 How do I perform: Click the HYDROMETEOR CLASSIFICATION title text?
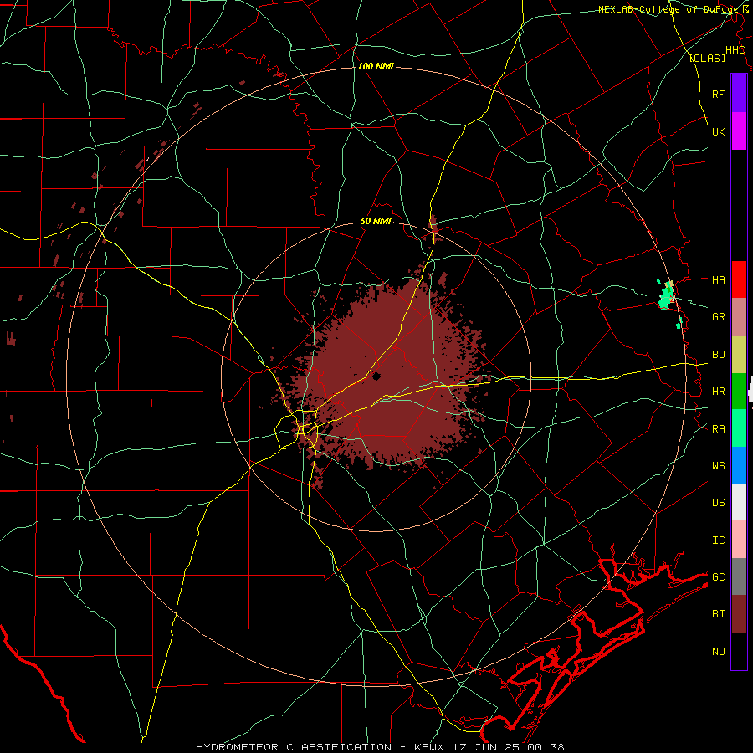tap(294, 747)
